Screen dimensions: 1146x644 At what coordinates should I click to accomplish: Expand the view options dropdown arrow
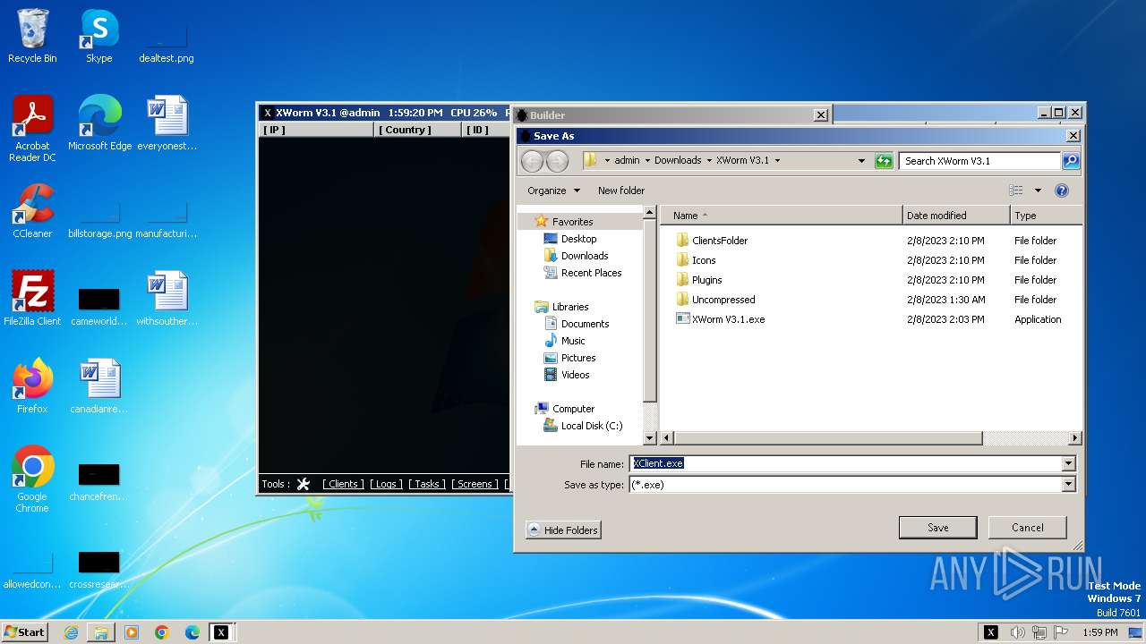coord(1038,191)
